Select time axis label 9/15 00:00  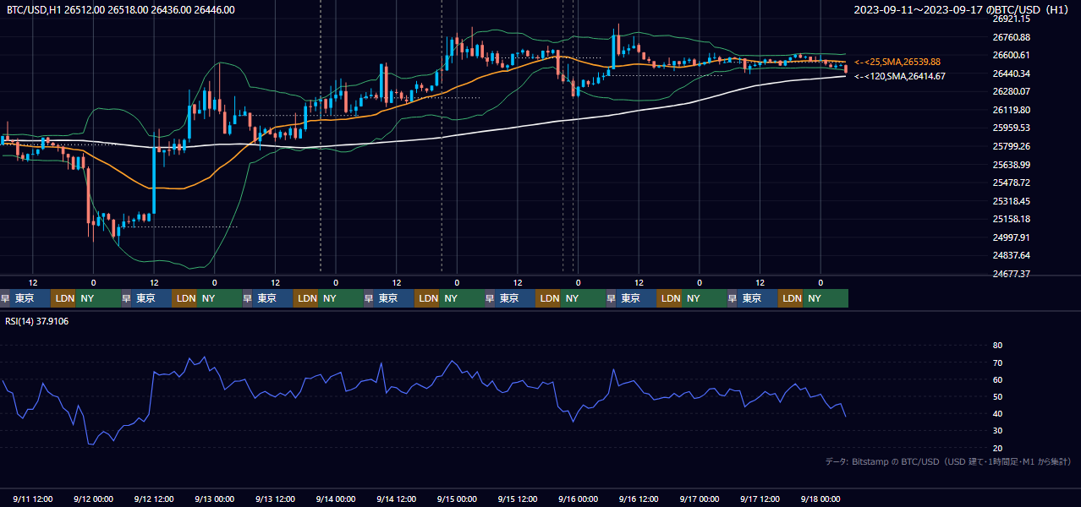click(x=458, y=499)
